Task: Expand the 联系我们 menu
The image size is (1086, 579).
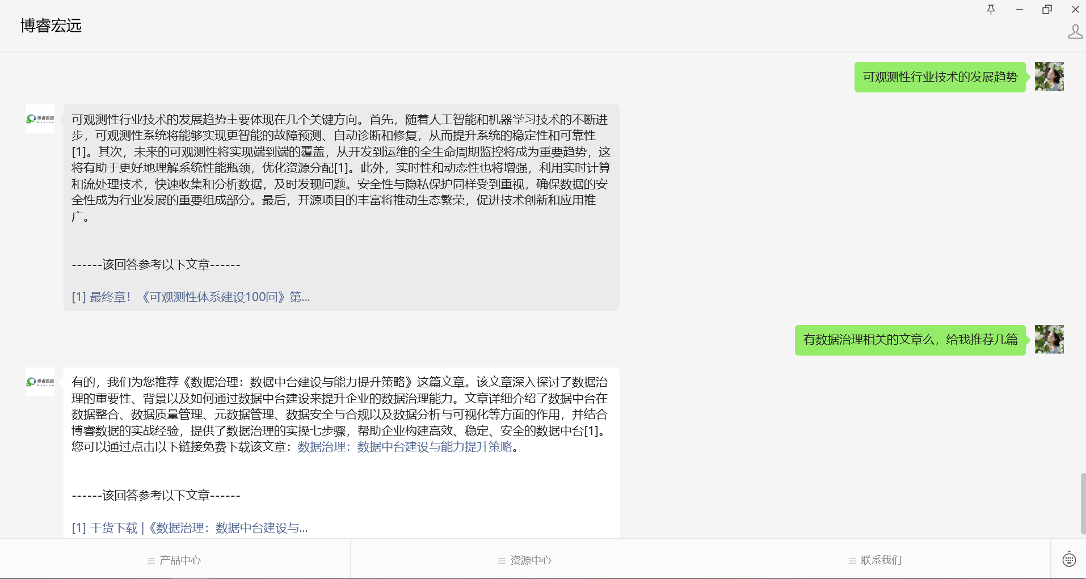Action: pyautogui.click(x=875, y=560)
